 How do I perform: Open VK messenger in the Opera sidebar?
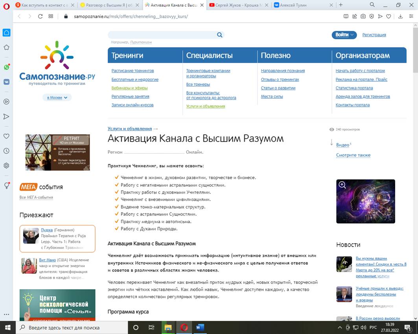click(6, 82)
